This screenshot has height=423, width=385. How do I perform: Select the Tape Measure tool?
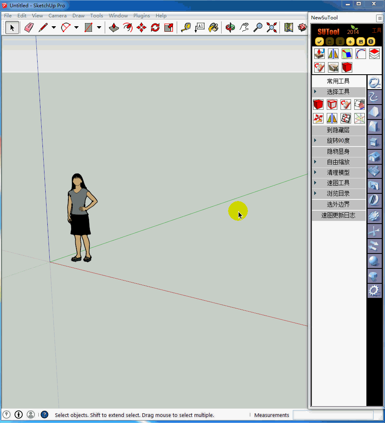186,27
